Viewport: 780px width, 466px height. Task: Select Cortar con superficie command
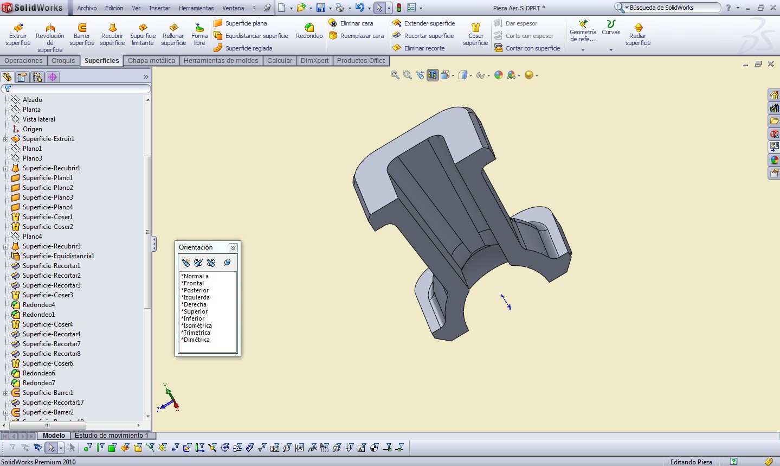tap(527, 48)
